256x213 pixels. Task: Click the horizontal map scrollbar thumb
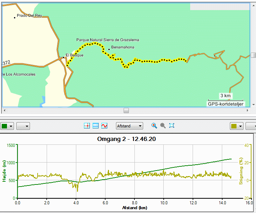coord(126,110)
